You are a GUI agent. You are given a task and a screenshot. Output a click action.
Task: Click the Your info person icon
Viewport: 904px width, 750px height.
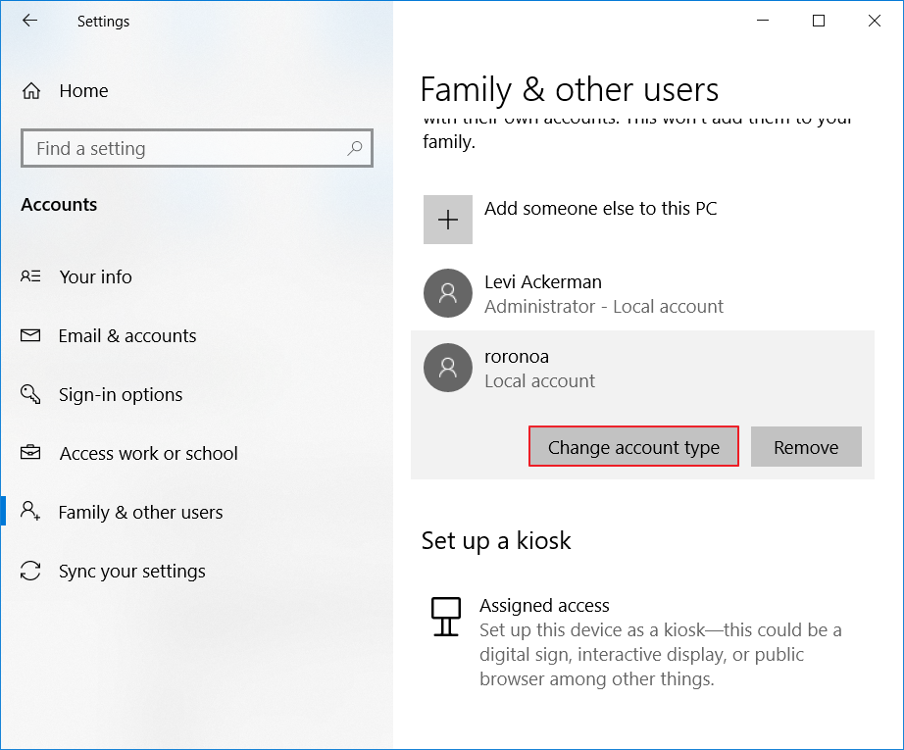(x=30, y=276)
